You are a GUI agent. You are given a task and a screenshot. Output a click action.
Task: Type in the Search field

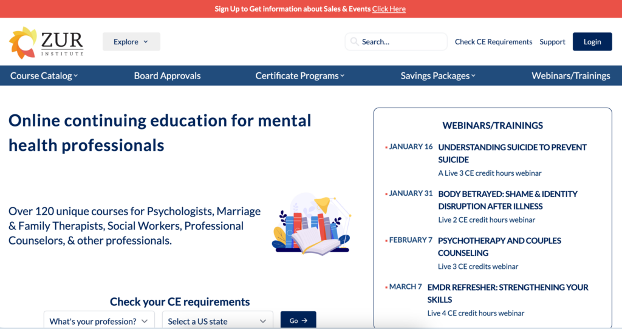pos(401,42)
